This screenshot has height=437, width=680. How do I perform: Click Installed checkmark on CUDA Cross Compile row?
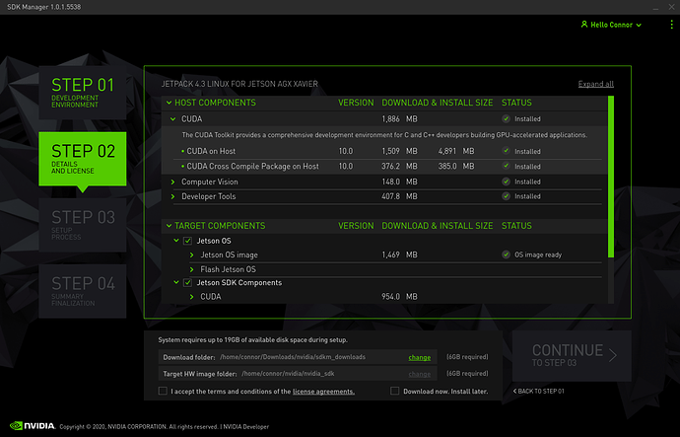(506, 166)
